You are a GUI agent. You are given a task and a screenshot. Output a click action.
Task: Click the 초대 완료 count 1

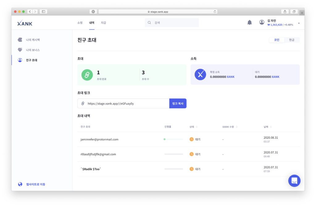click(98, 72)
